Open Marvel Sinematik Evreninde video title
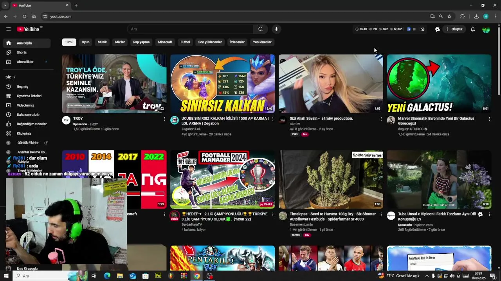501x281 pixels. (436, 121)
